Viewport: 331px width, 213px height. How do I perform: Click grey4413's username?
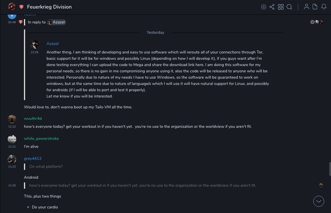33,158
